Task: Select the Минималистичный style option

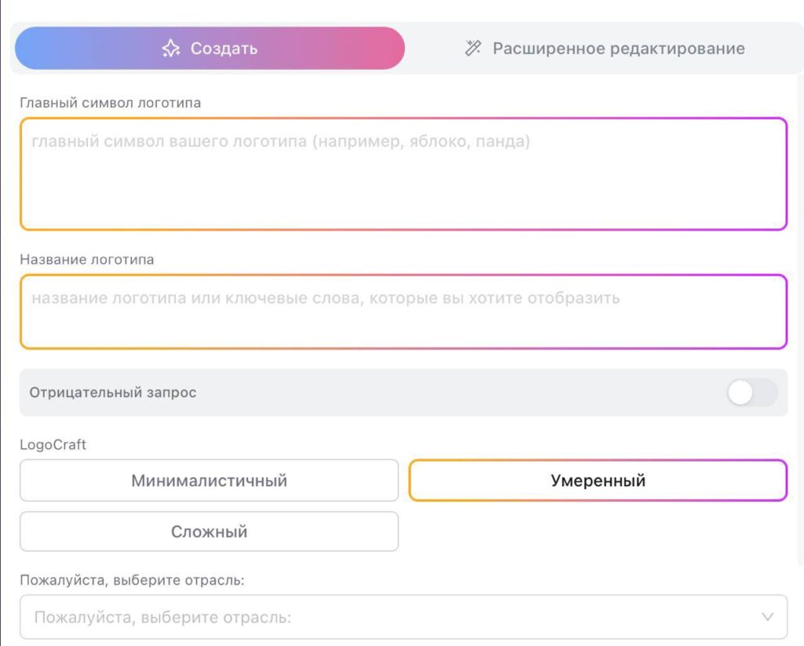Action: tap(209, 480)
